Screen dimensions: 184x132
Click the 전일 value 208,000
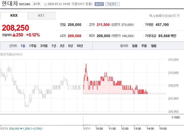74,25
